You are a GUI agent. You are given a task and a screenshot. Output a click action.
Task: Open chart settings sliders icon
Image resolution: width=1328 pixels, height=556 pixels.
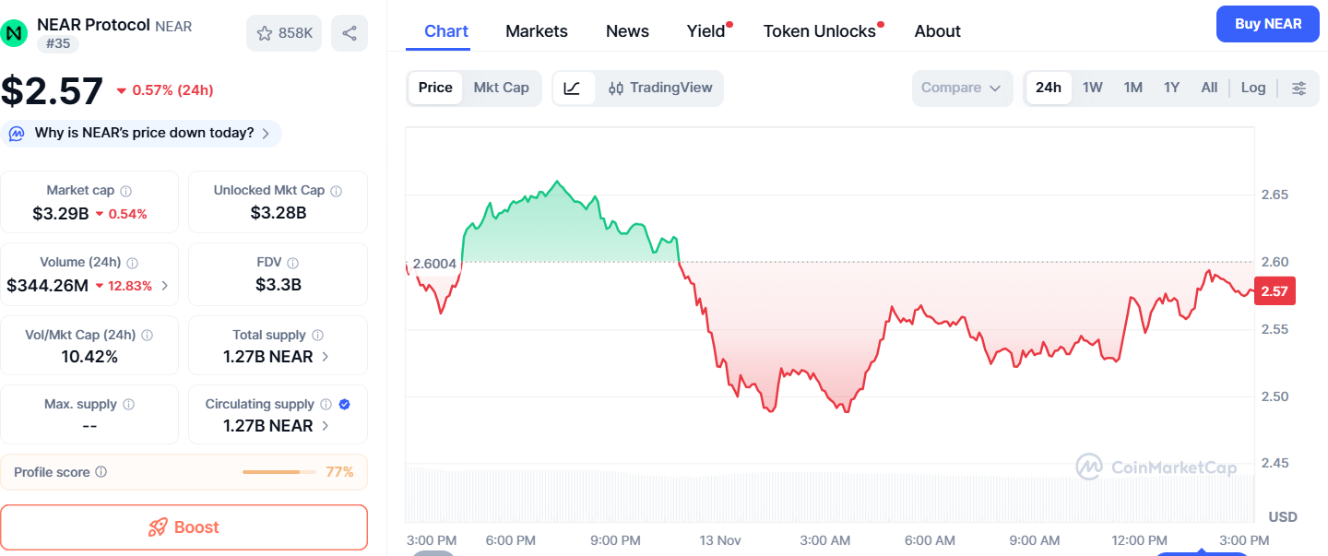click(x=1298, y=88)
